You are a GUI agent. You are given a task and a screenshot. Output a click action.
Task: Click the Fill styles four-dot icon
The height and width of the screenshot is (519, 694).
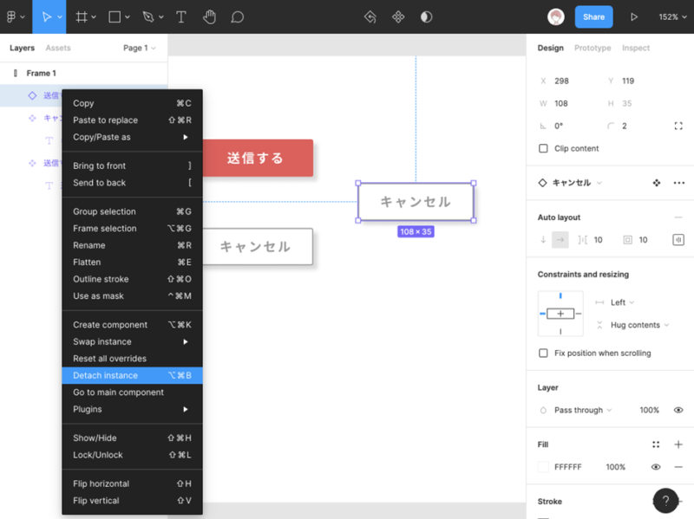(656, 444)
